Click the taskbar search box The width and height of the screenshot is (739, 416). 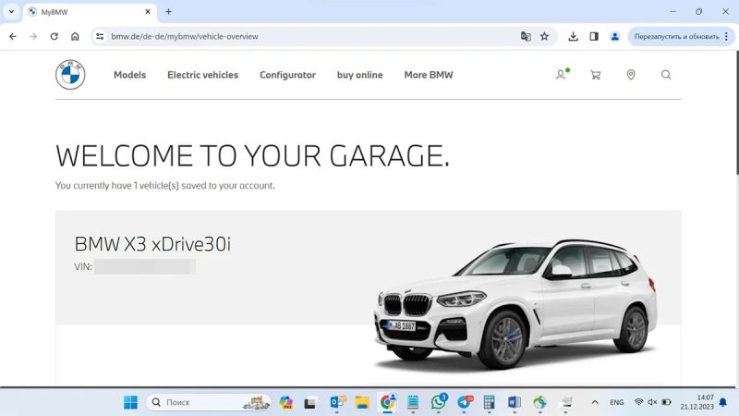(209, 402)
